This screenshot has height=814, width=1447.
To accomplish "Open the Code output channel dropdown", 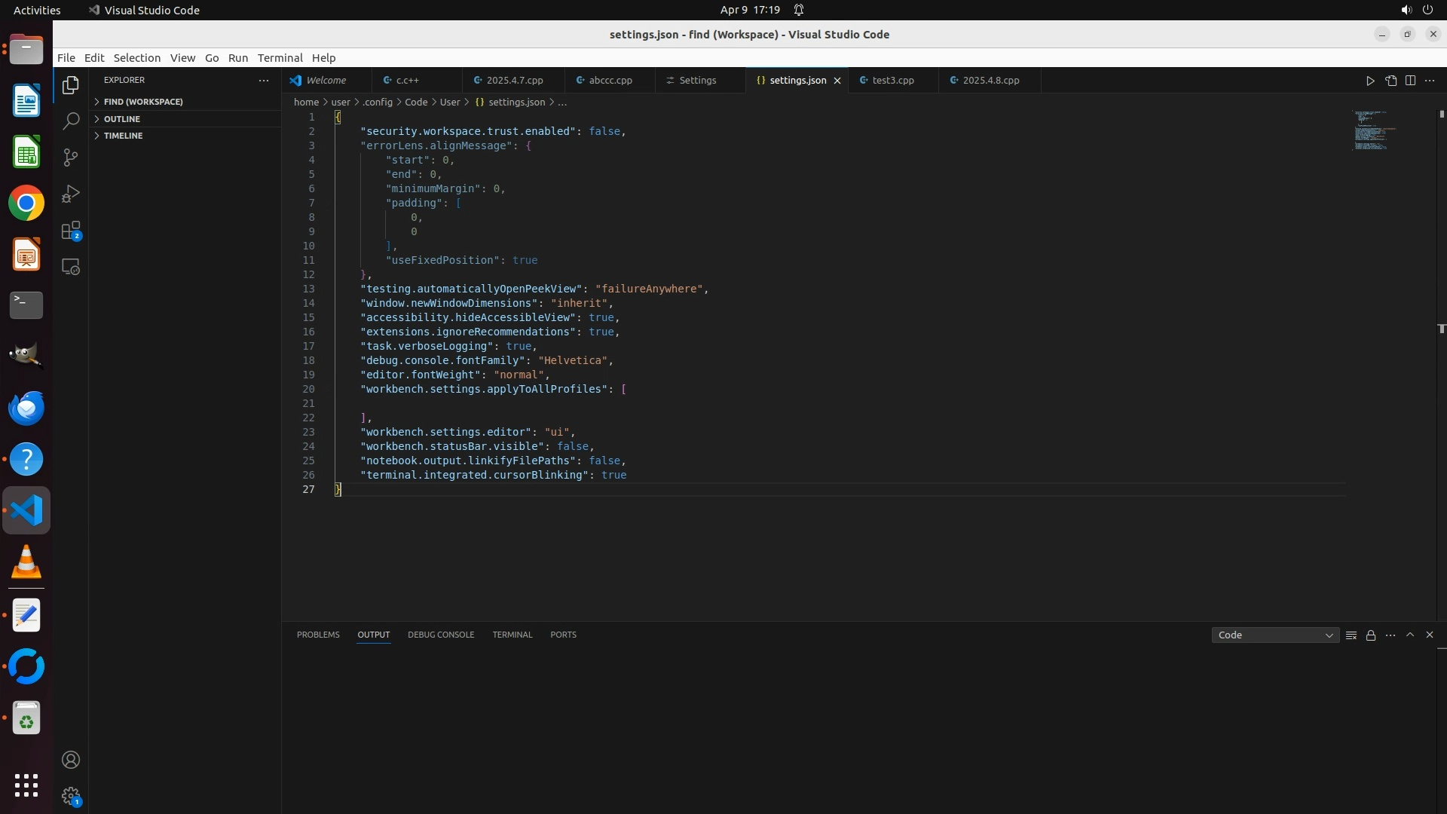I will point(1274,635).
